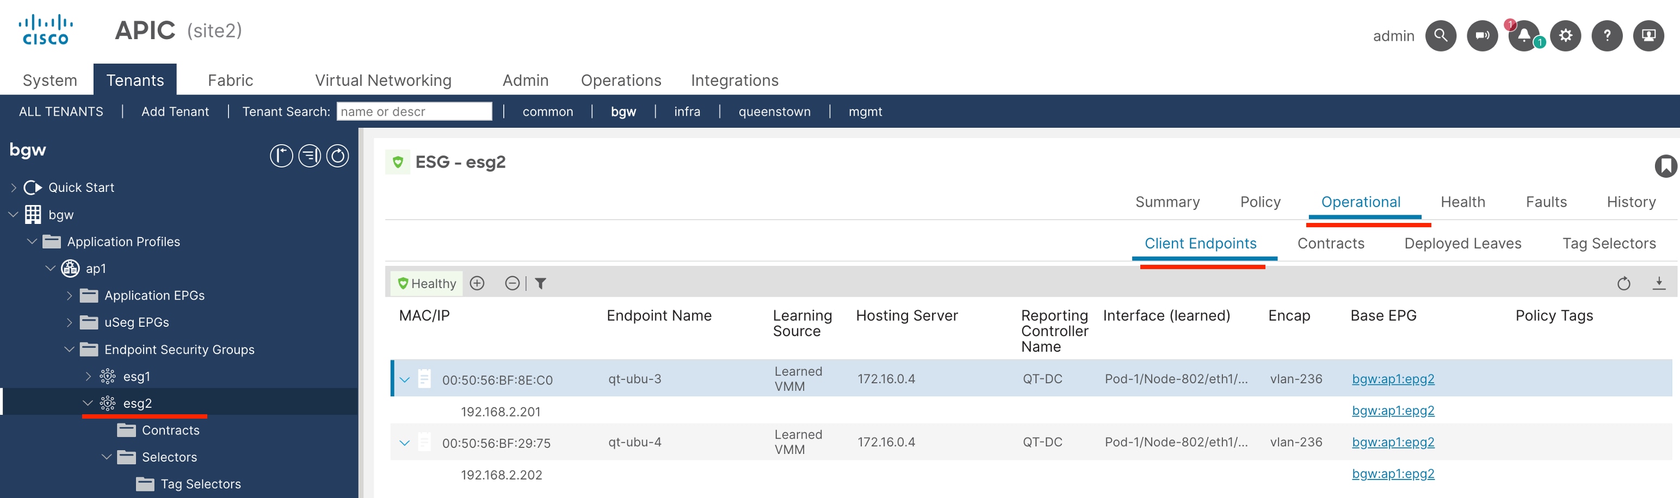
Task: Click the list-lines icon in bgw nav header
Action: pyautogui.click(x=309, y=156)
